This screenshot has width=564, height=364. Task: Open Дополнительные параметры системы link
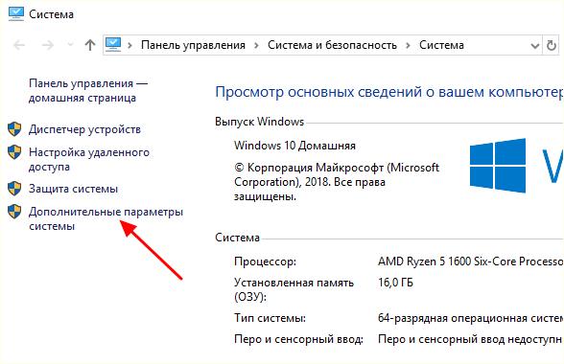(106, 218)
